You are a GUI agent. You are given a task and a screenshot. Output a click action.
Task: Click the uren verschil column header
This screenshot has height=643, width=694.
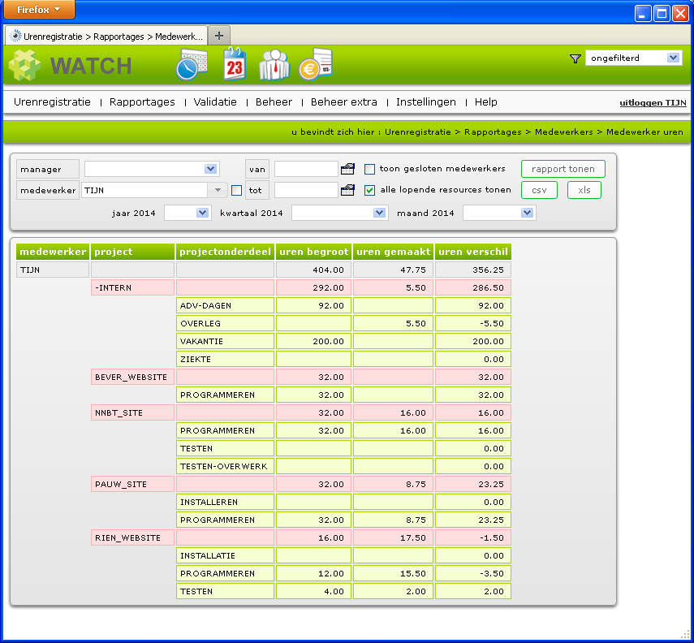473,252
